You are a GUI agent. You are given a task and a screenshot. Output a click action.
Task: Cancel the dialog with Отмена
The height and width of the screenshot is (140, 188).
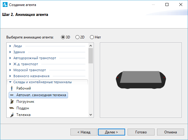[171, 132]
